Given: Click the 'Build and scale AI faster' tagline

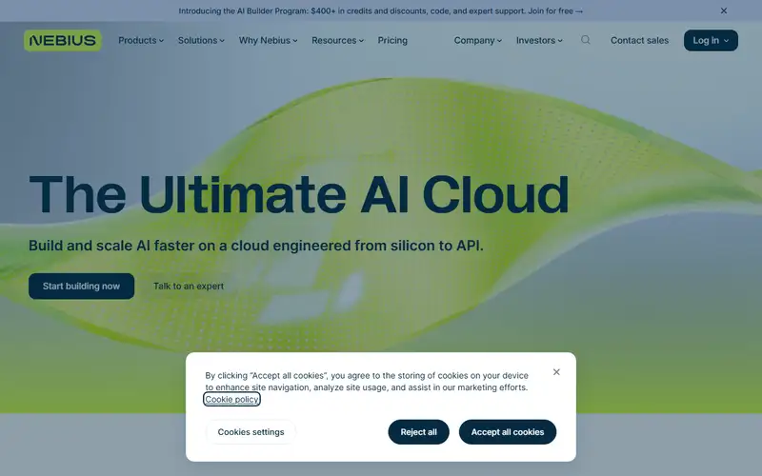Looking at the screenshot, I should (x=256, y=246).
